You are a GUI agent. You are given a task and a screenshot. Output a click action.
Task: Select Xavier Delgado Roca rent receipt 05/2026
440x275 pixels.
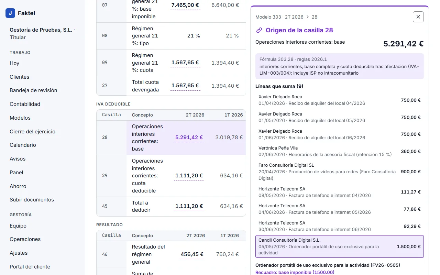tap(340, 117)
